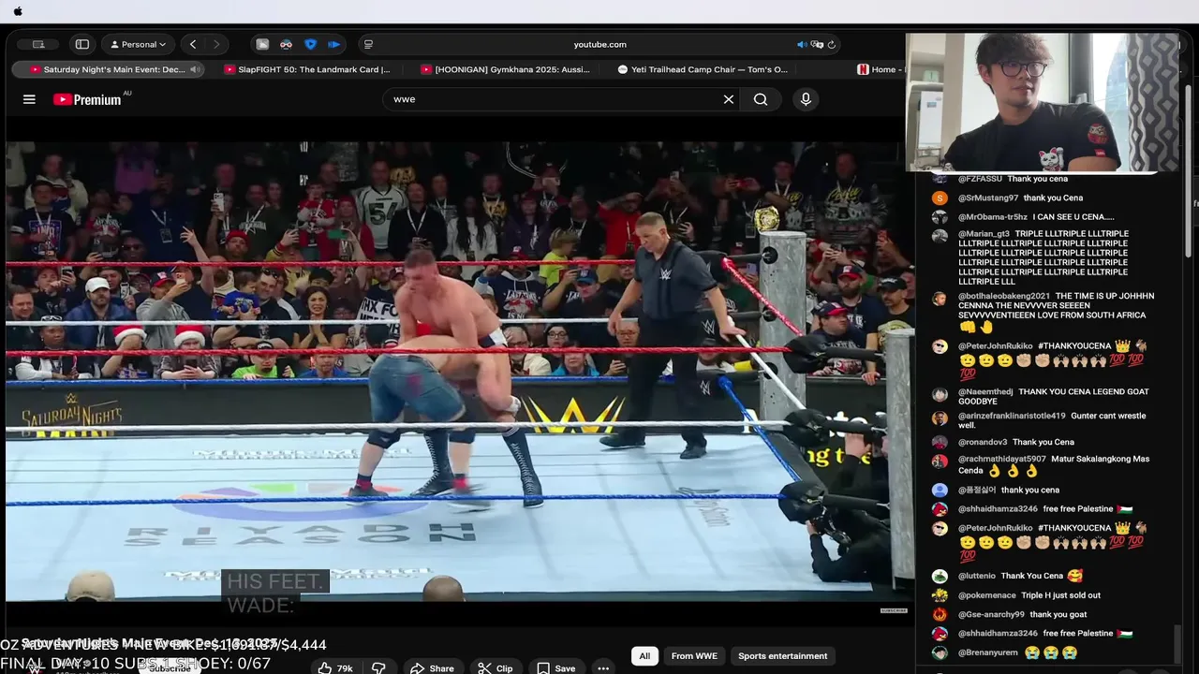Screen dimensions: 1199x674
Task: Click chat message 'Triple H just sold out'
Action: (1060, 595)
